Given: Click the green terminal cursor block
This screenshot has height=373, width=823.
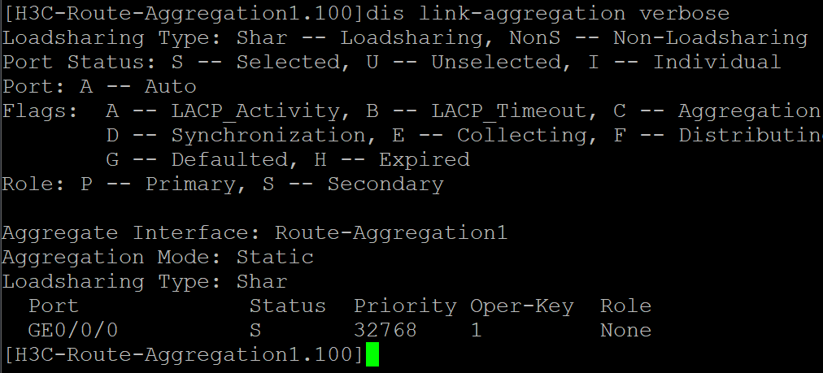Looking at the screenshot, I should [372, 355].
